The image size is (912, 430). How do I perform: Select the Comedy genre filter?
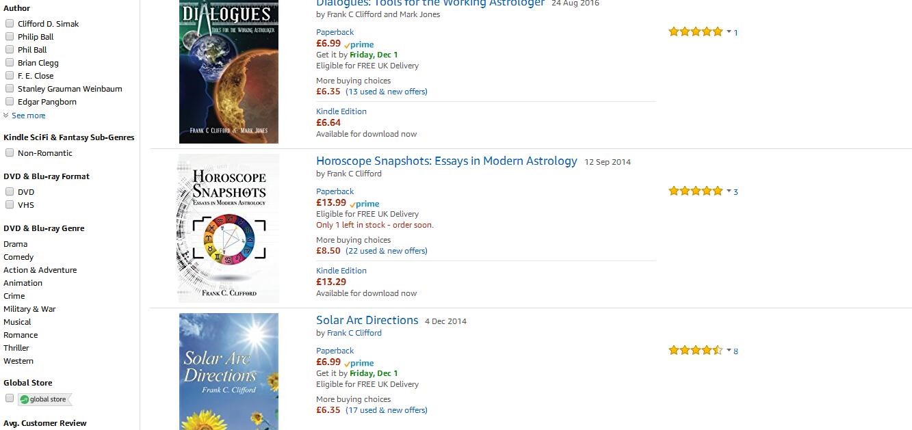pyautogui.click(x=18, y=257)
